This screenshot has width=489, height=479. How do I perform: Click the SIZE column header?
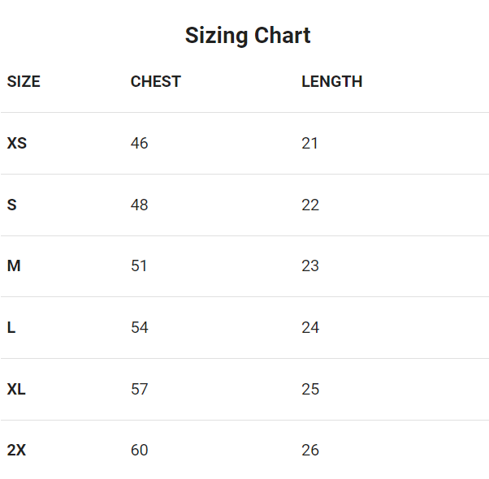24,82
